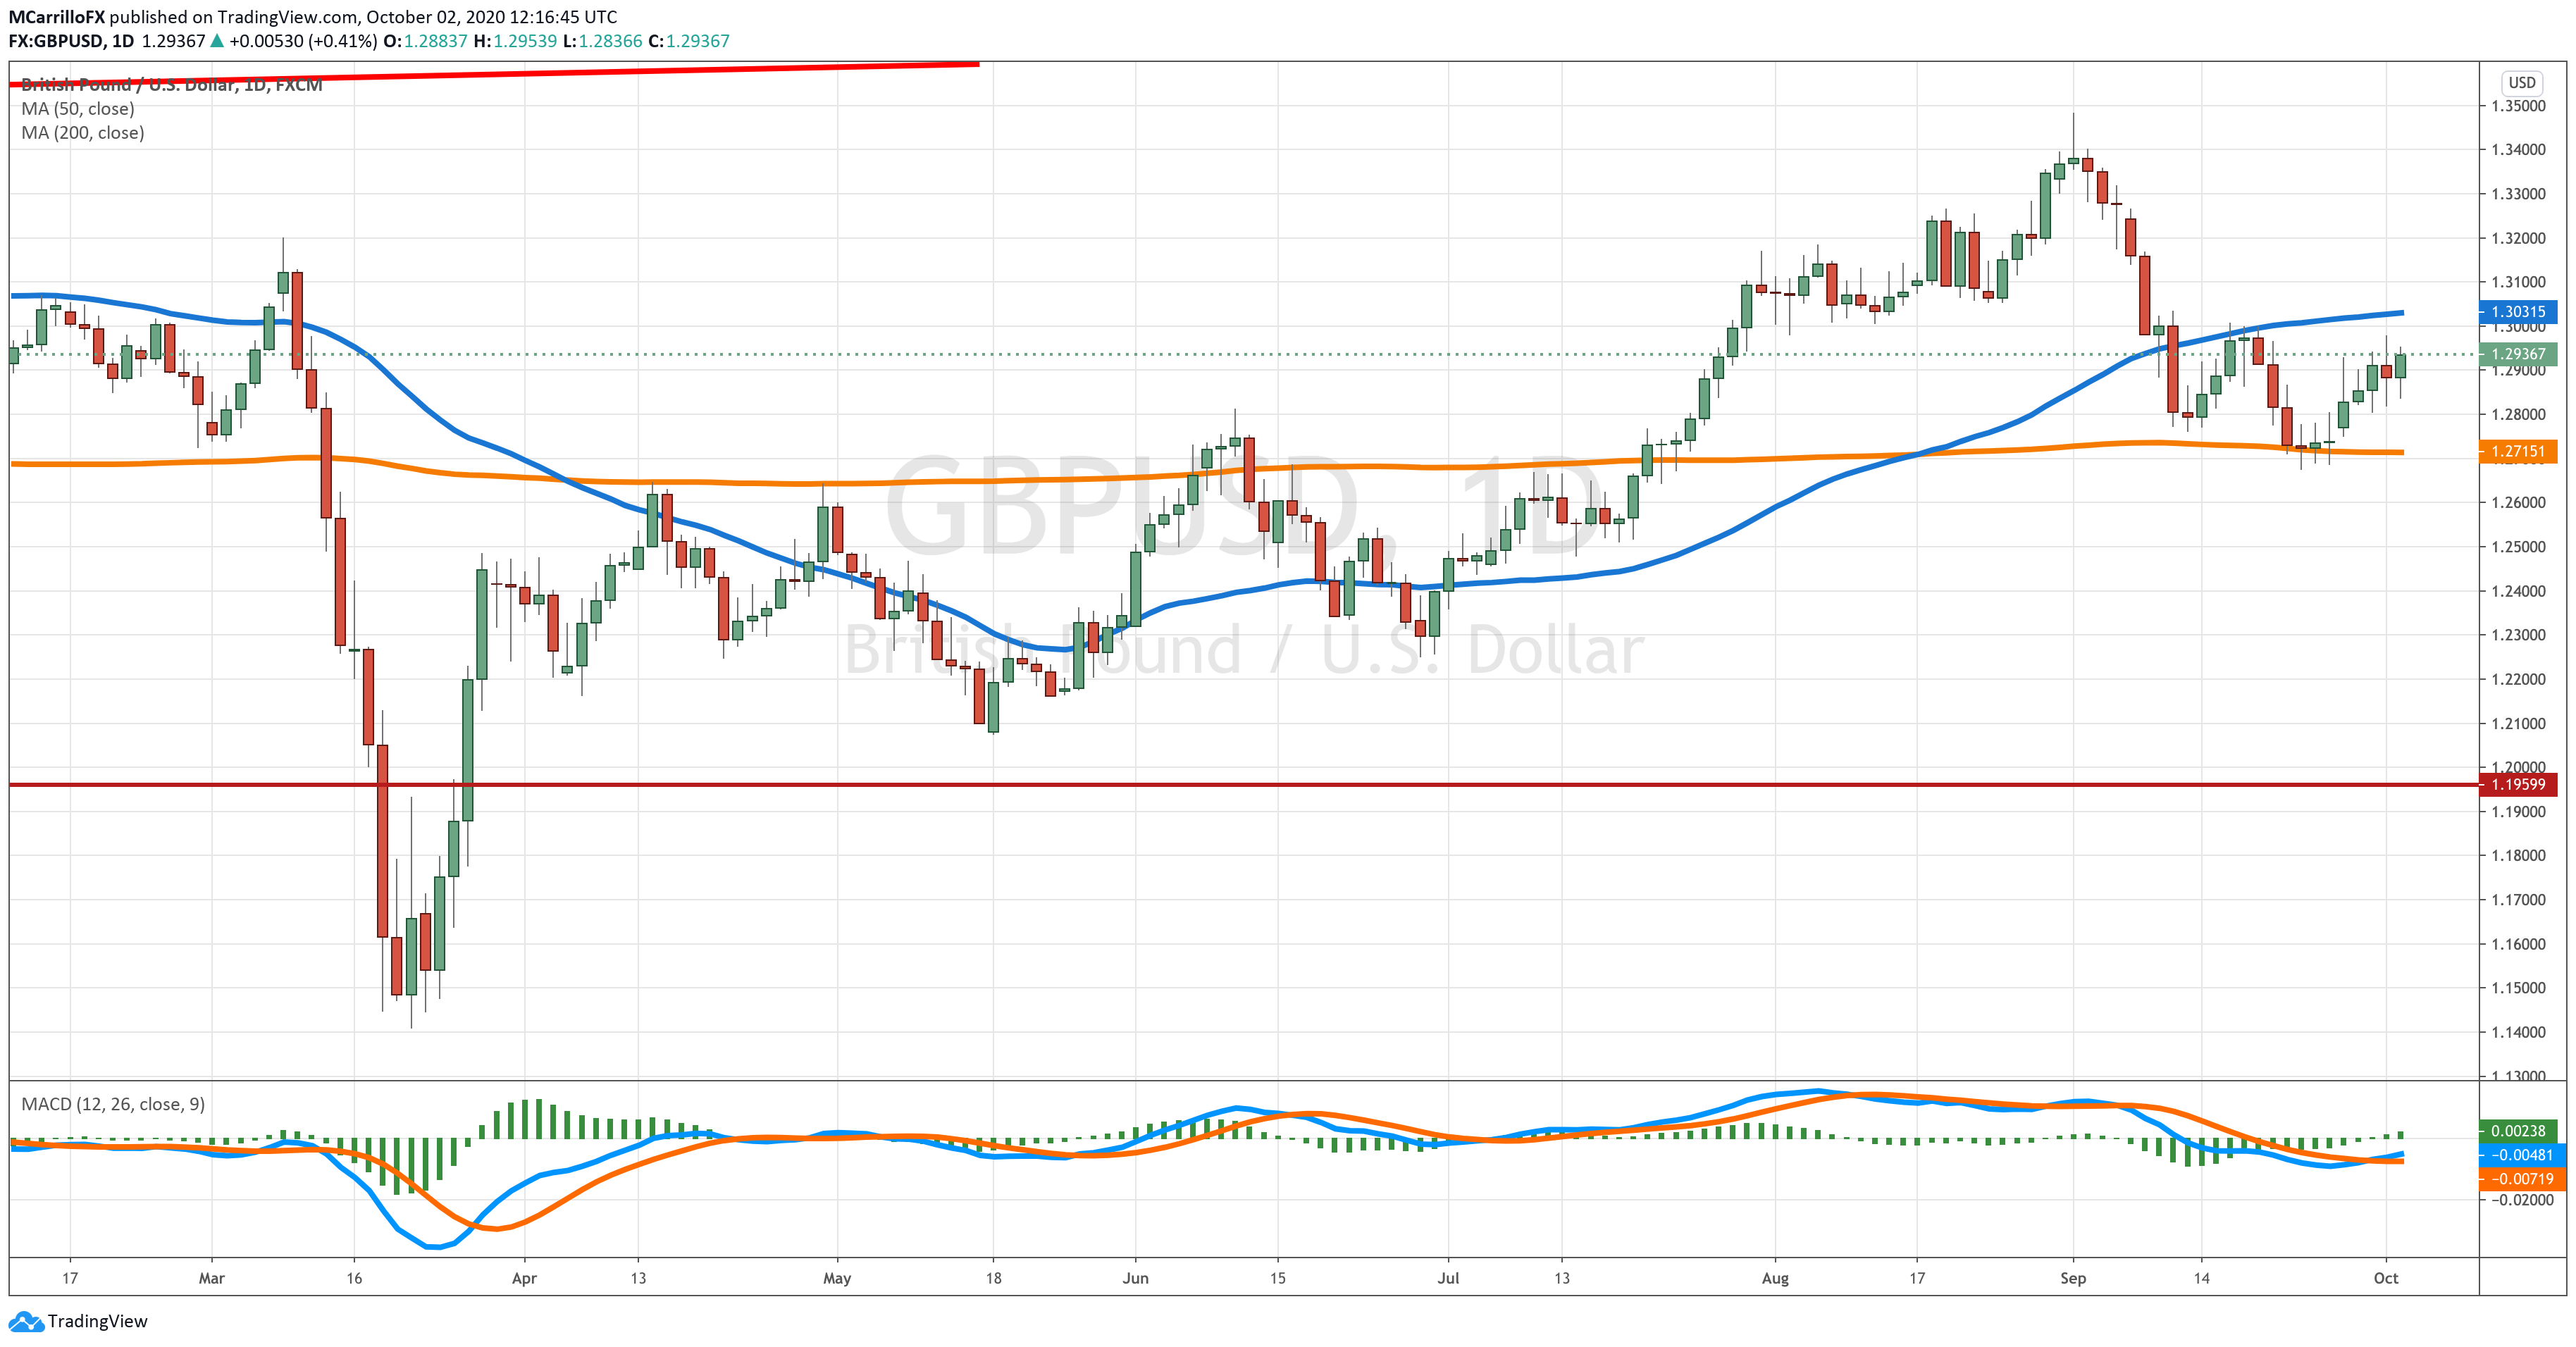The height and width of the screenshot is (1347, 2576).
Task: Click the '18' May date label on the time axis
Action: (993, 1278)
